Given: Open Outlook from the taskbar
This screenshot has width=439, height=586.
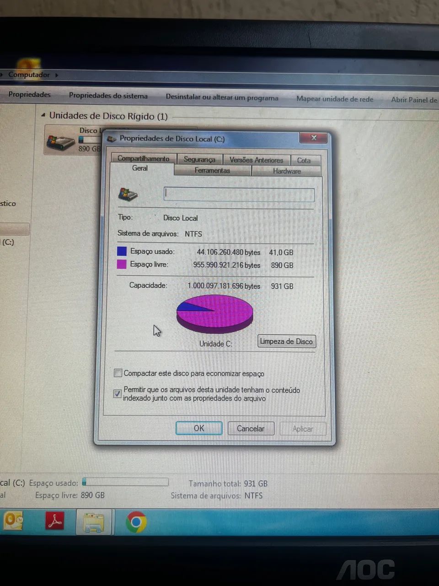Looking at the screenshot, I should 13,521.
